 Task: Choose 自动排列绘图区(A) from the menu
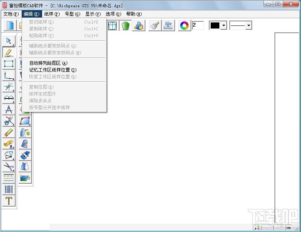(64, 63)
